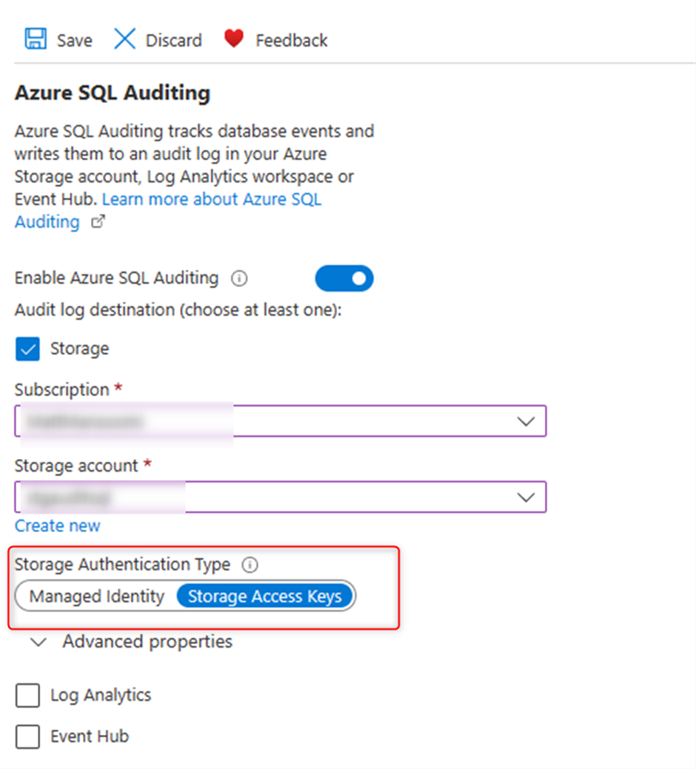Click the external link icon beside Auditing

tap(98, 222)
